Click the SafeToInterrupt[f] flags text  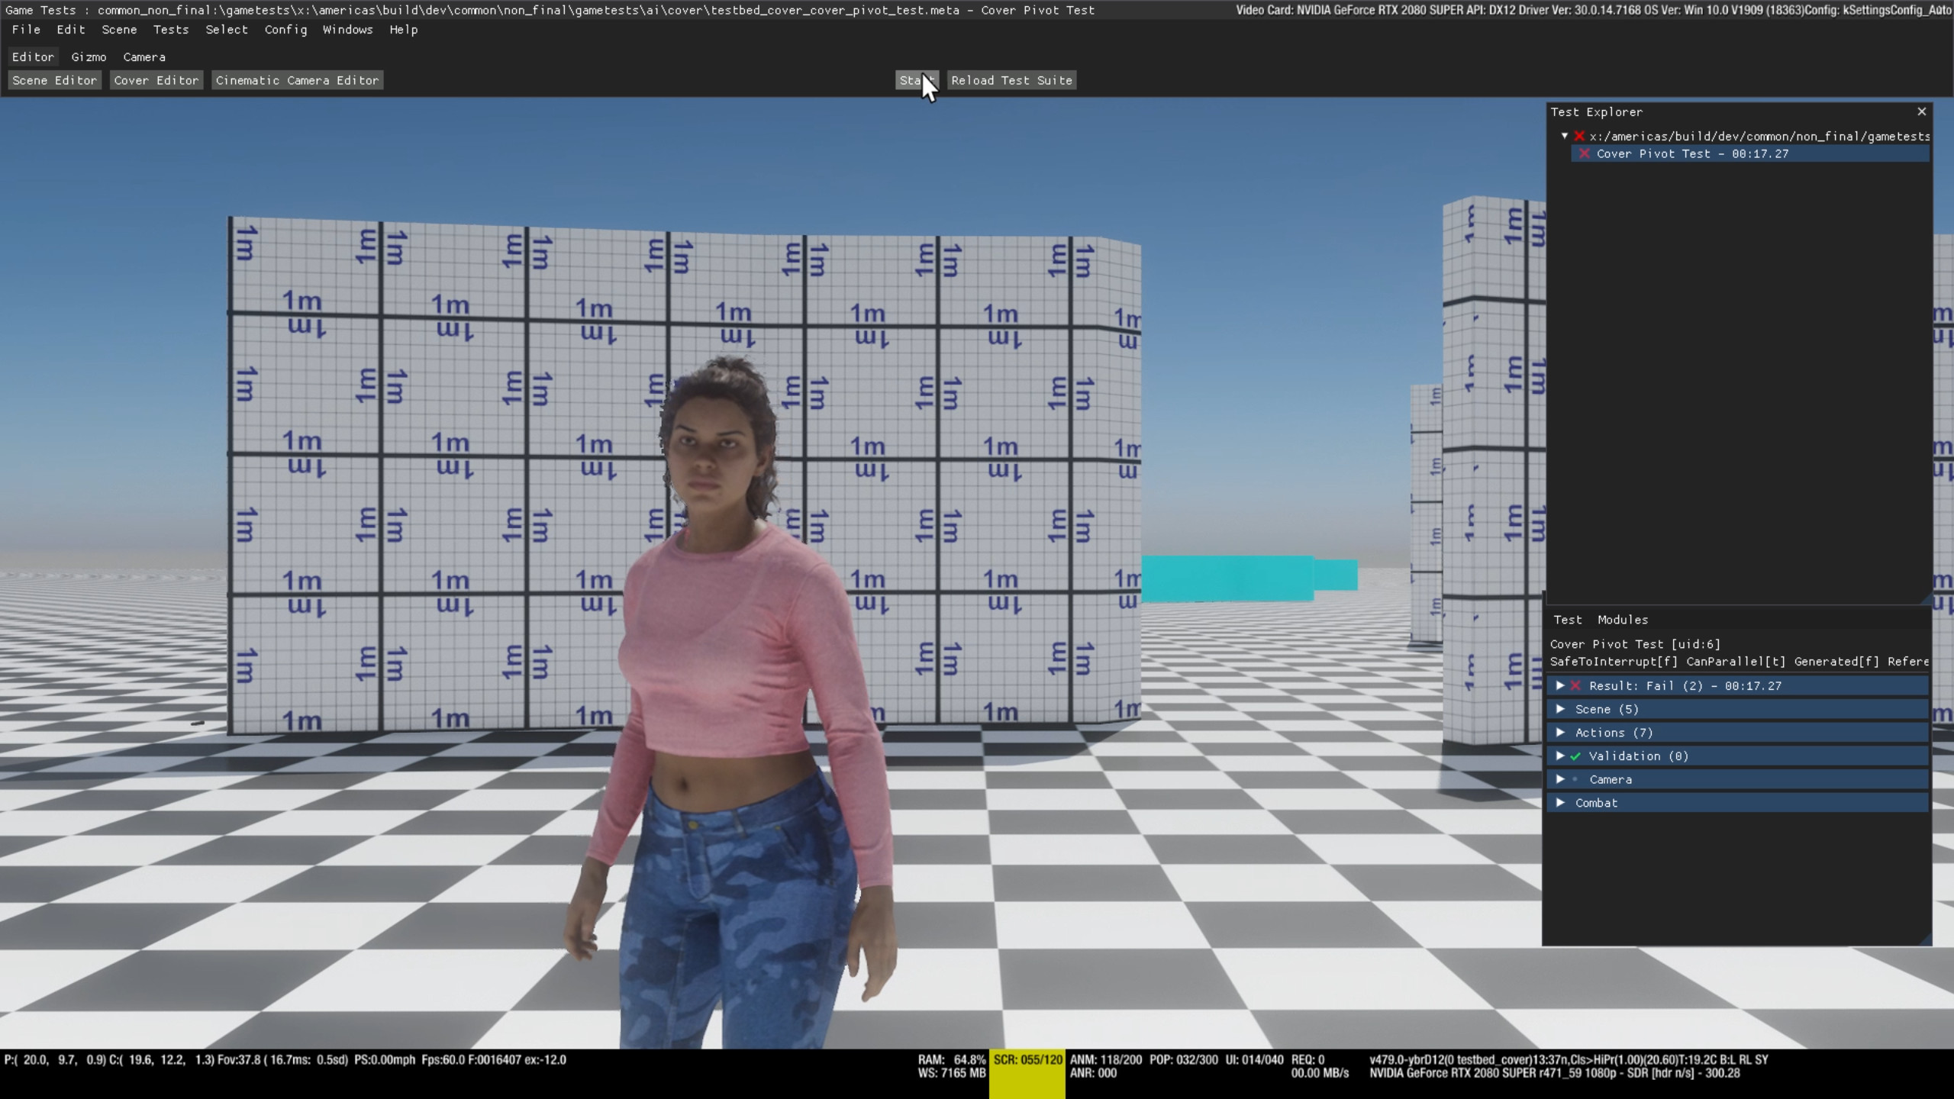point(1614,662)
